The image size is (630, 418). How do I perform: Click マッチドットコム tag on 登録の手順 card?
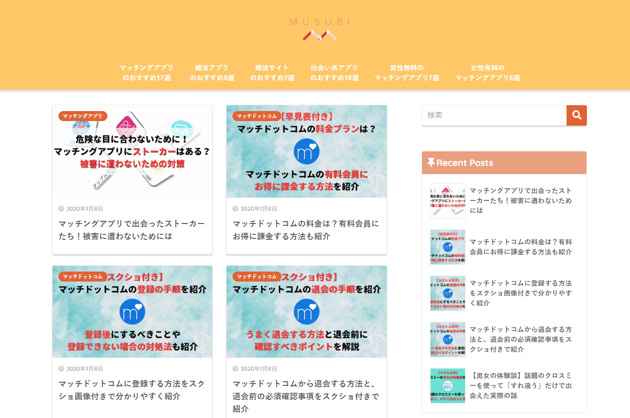click(83, 277)
